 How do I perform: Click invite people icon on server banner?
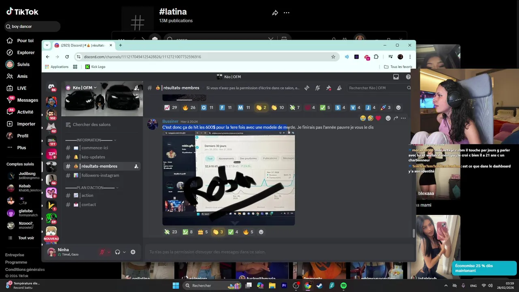(137, 88)
